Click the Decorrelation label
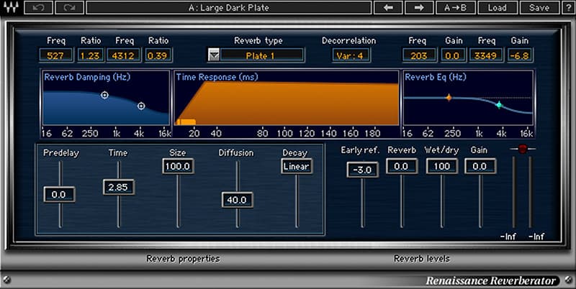576x289 pixels. pyautogui.click(x=349, y=41)
